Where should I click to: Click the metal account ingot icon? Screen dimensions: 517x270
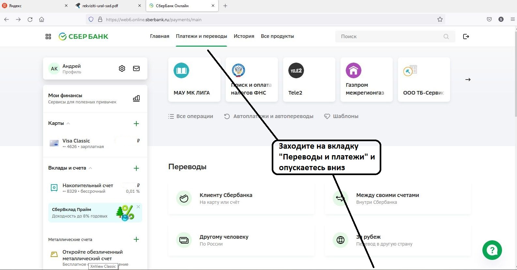[x=54, y=254]
